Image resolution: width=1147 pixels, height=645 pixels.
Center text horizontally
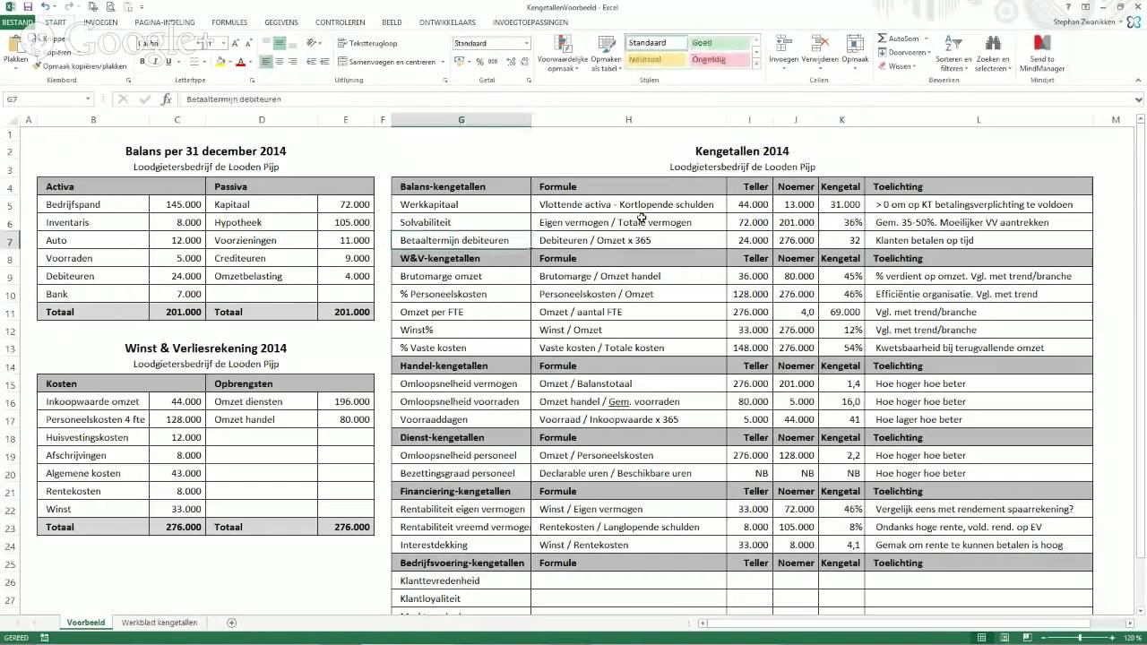[x=280, y=62]
